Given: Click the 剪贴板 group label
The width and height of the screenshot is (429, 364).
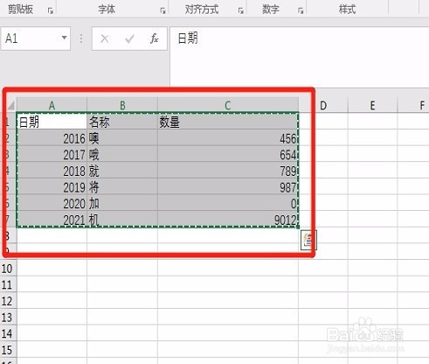Looking at the screenshot, I should click(x=20, y=10).
